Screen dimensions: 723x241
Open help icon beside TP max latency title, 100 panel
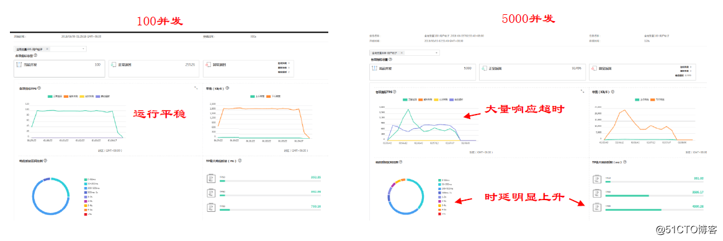point(240,160)
